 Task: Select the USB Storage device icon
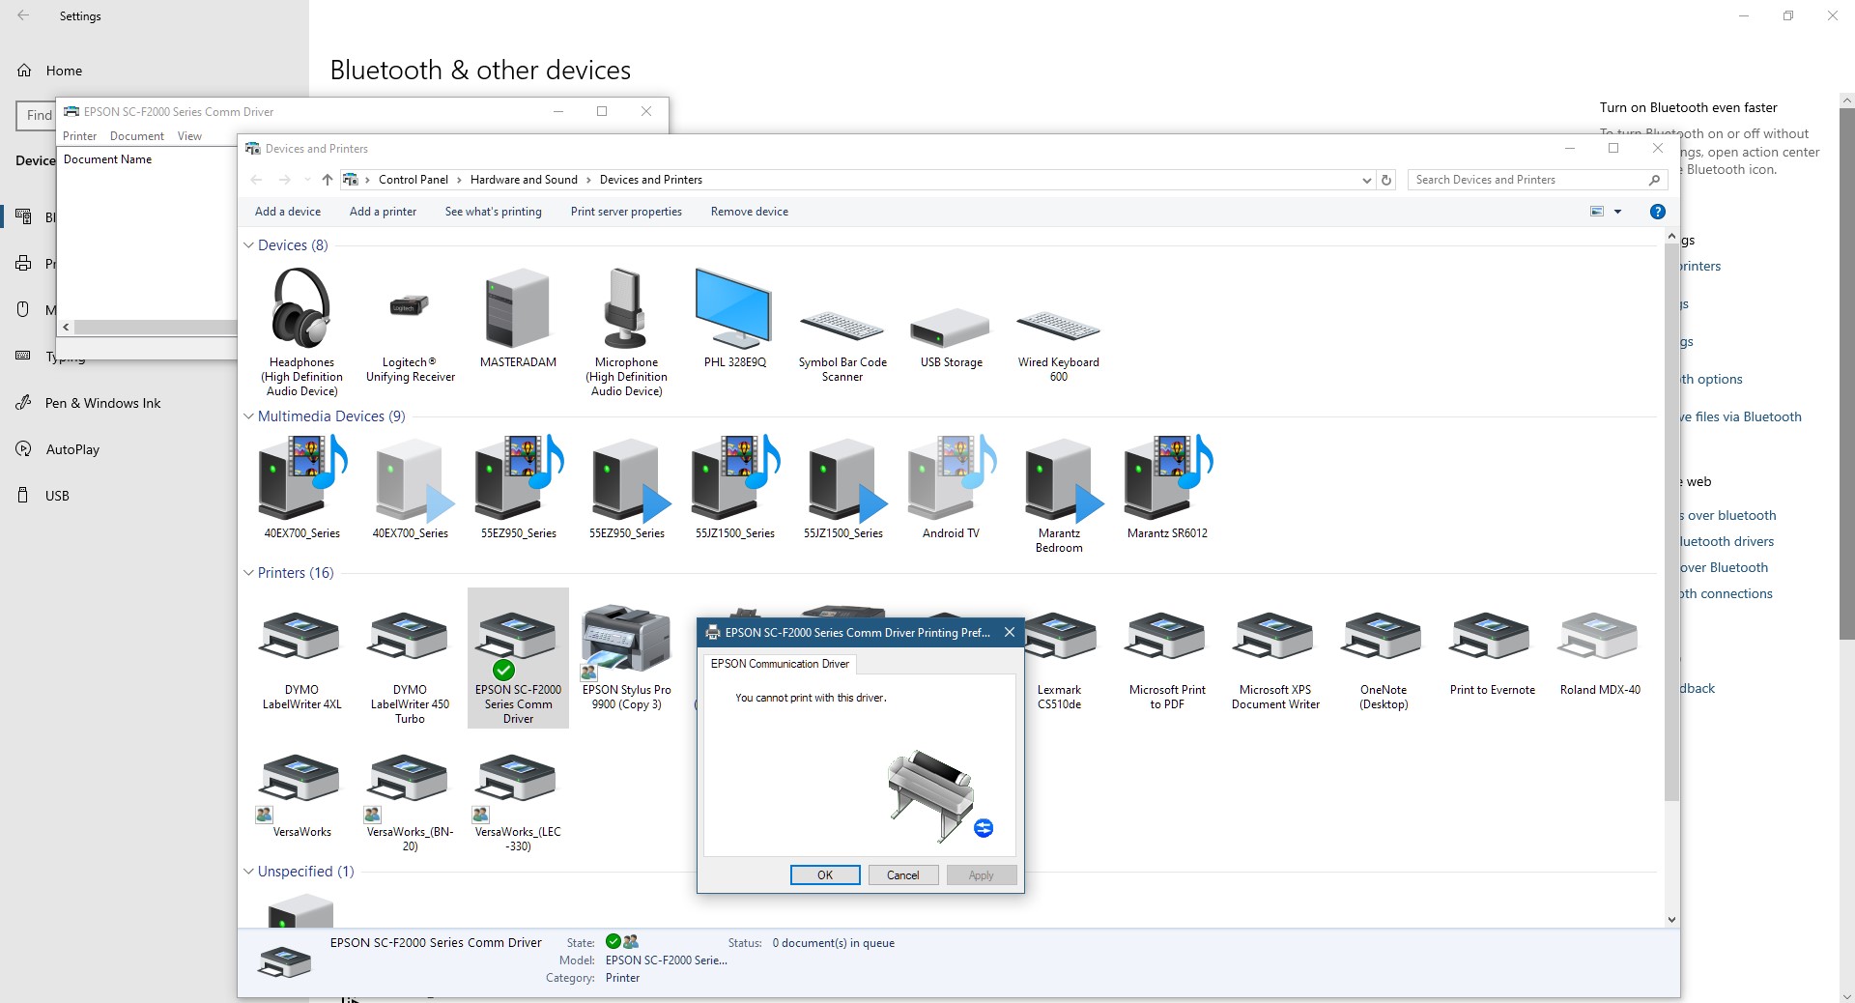click(952, 338)
